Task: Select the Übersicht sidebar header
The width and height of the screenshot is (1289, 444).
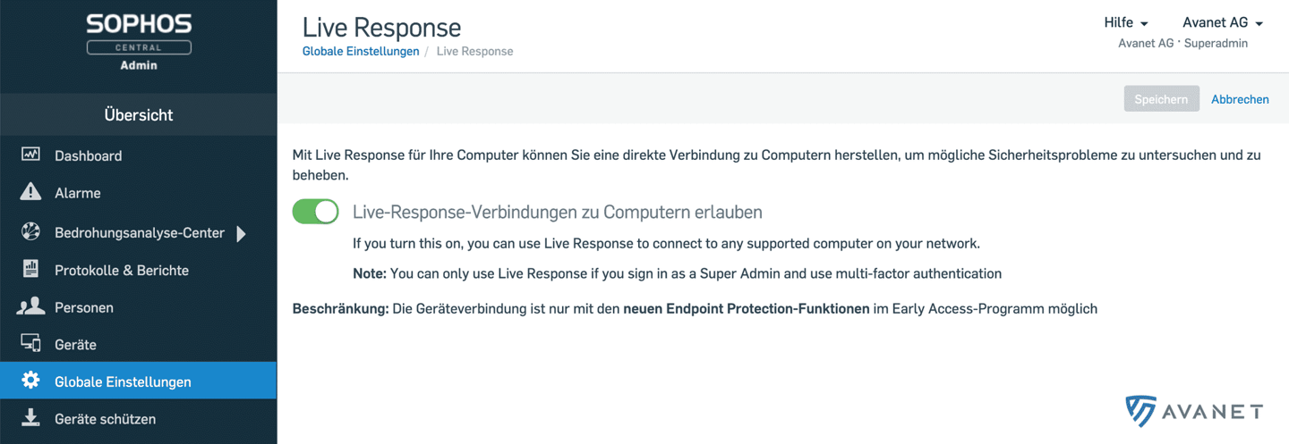Action: (139, 114)
